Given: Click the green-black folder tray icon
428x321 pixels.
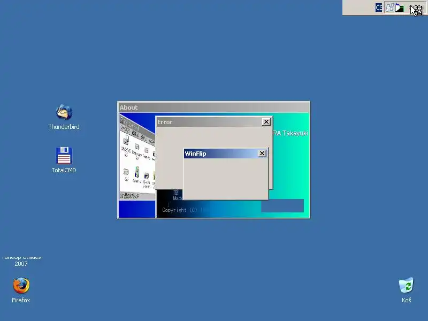Looking at the screenshot, I should (400, 7).
